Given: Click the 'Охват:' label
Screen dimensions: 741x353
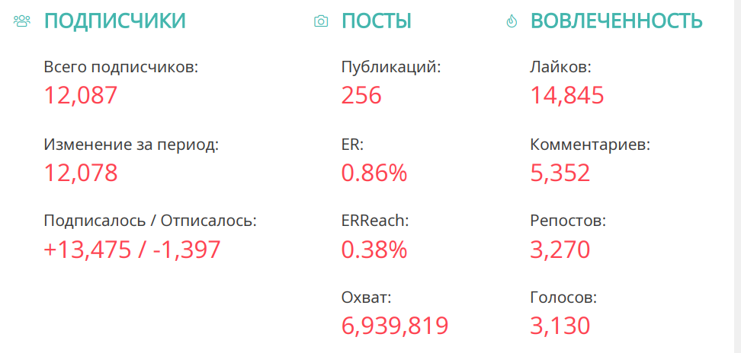Looking at the screenshot, I should tap(366, 297).
